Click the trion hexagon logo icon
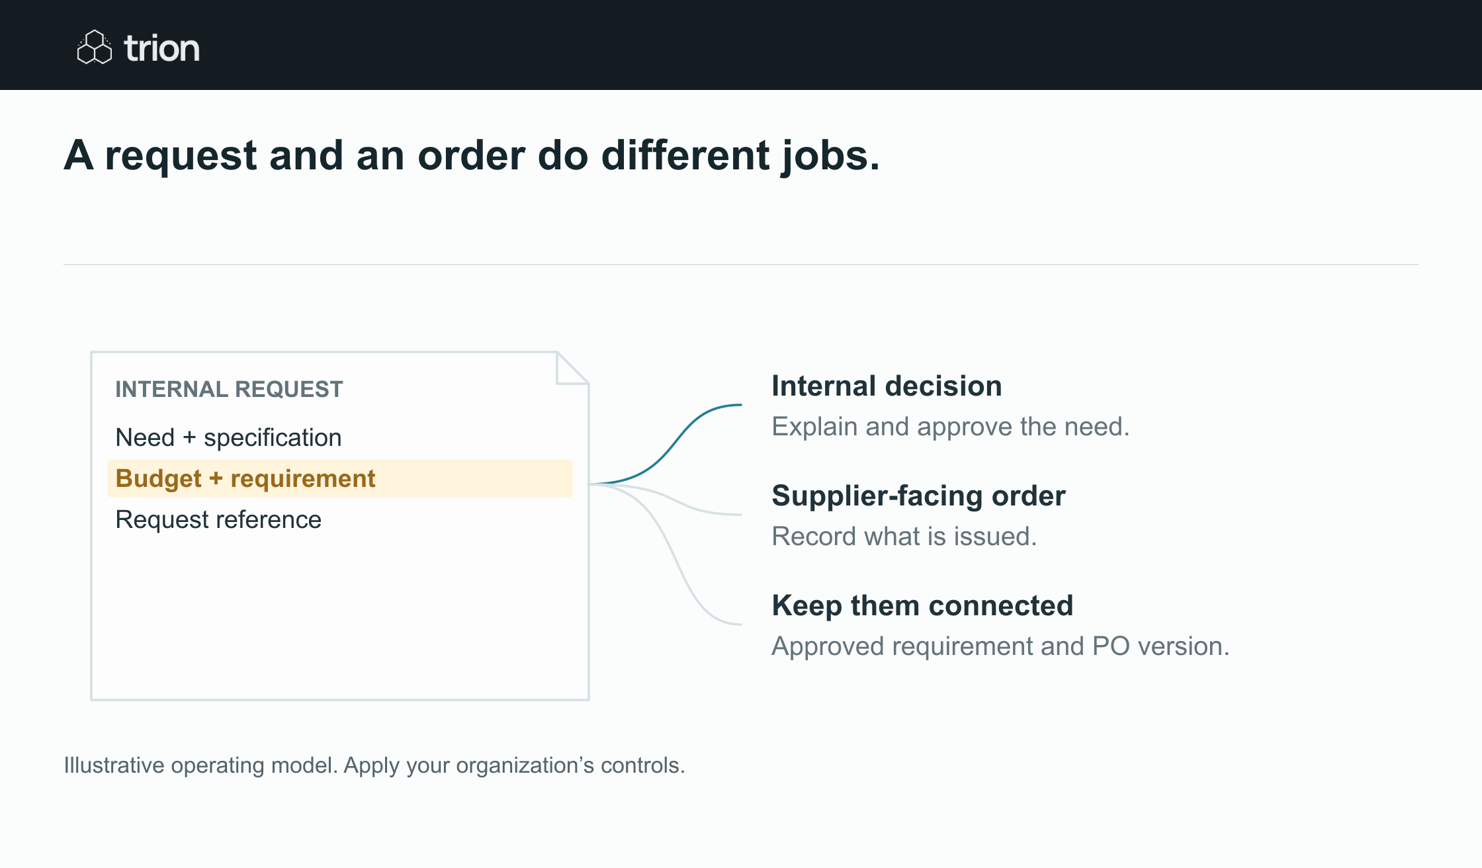The height and width of the screenshot is (868, 1482). coord(95,47)
